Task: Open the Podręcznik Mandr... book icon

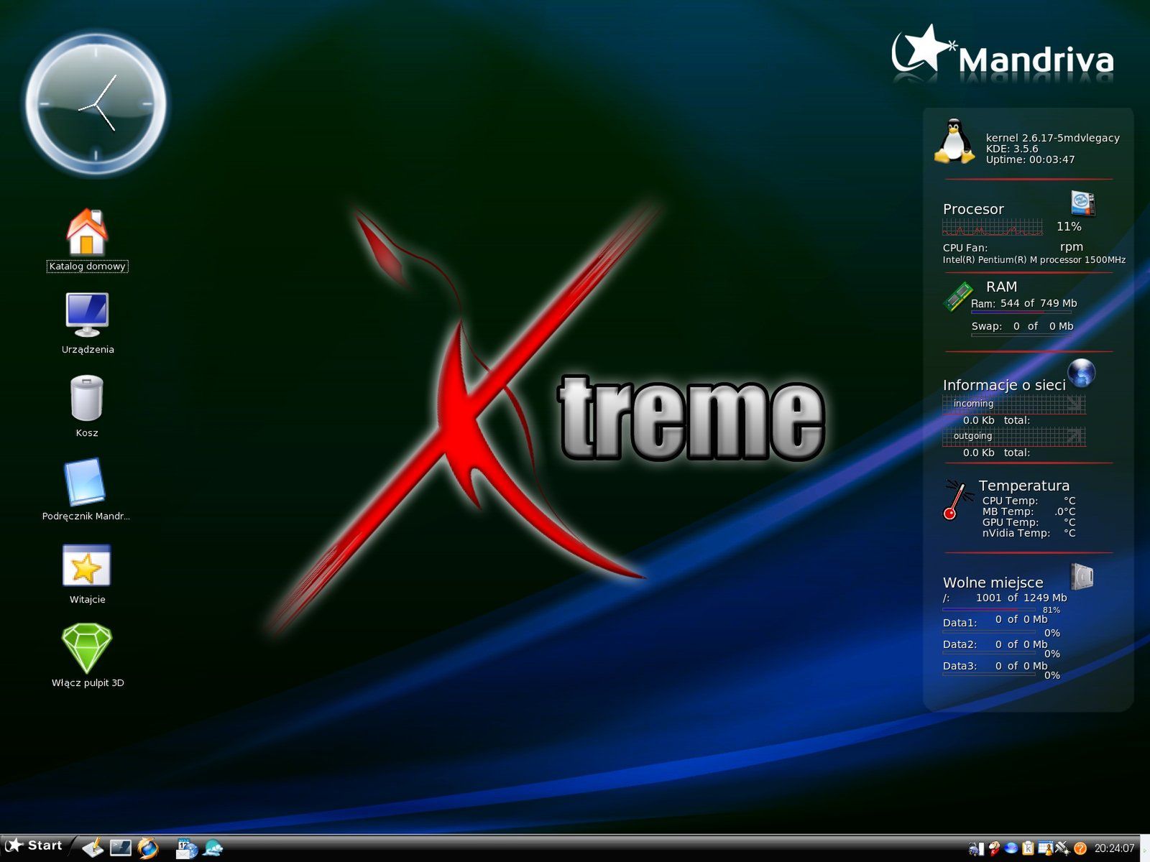Action: point(86,482)
